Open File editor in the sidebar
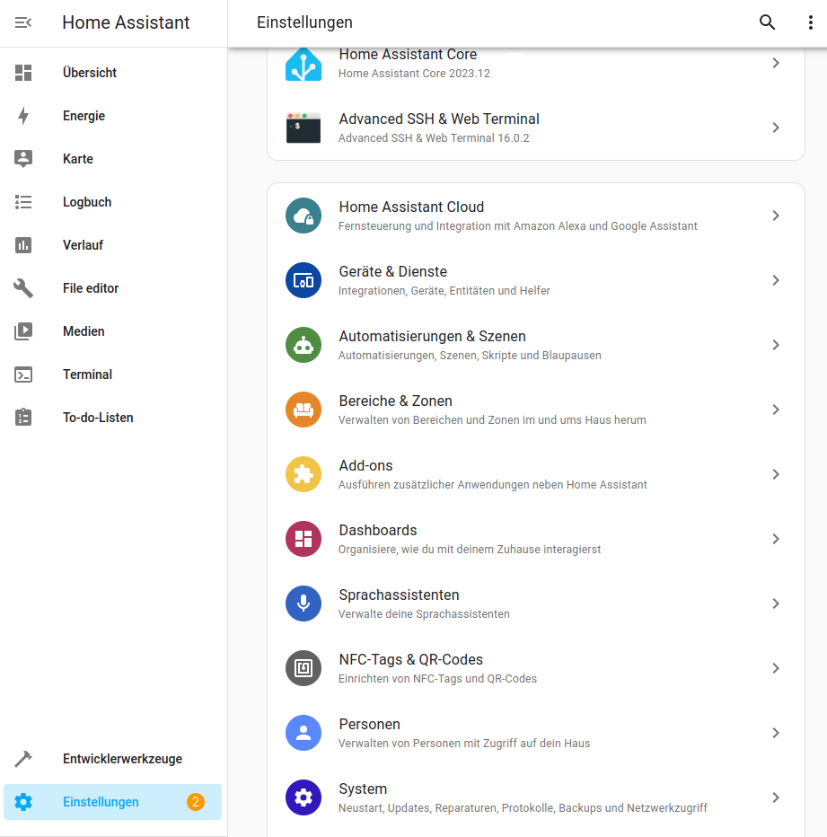 tap(112, 288)
